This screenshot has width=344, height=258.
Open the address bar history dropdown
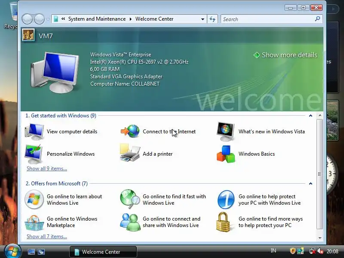tap(203, 19)
